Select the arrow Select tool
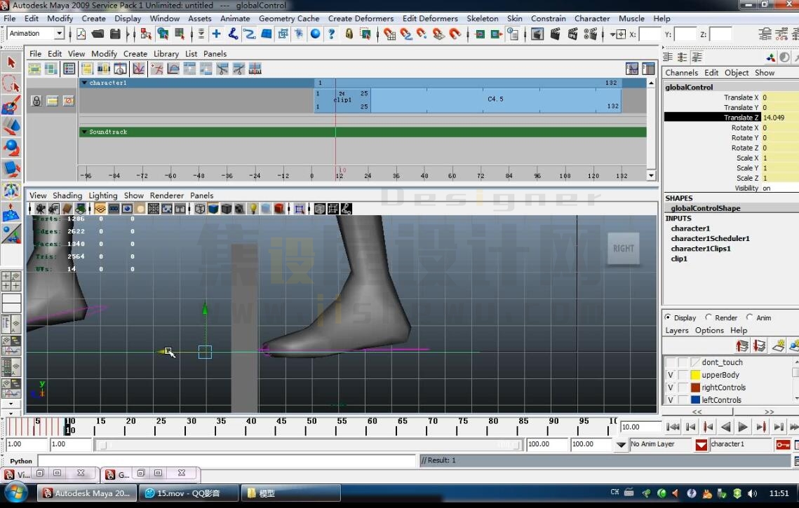The width and height of the screenshot is (799, 508). [x=11, y=62]
